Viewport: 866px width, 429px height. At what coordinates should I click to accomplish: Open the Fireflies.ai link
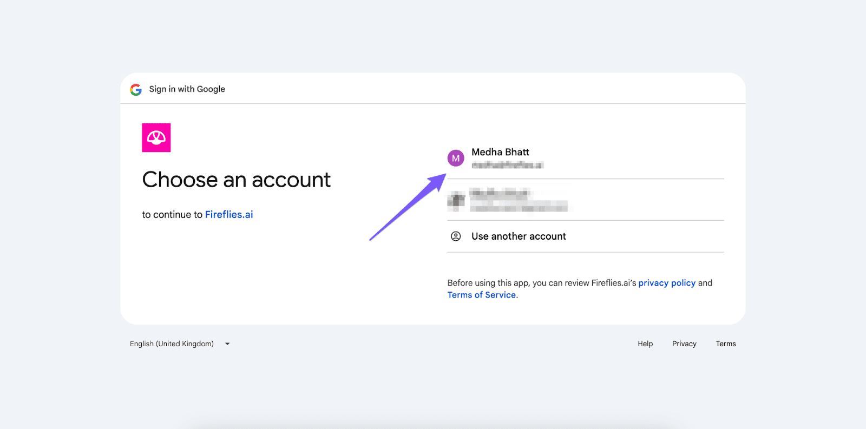click(229, 215)
